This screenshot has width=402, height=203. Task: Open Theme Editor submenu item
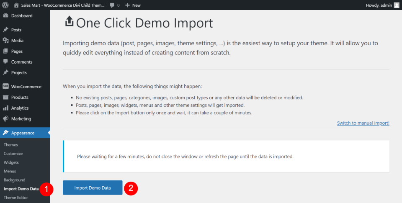(x=16, y=198)
